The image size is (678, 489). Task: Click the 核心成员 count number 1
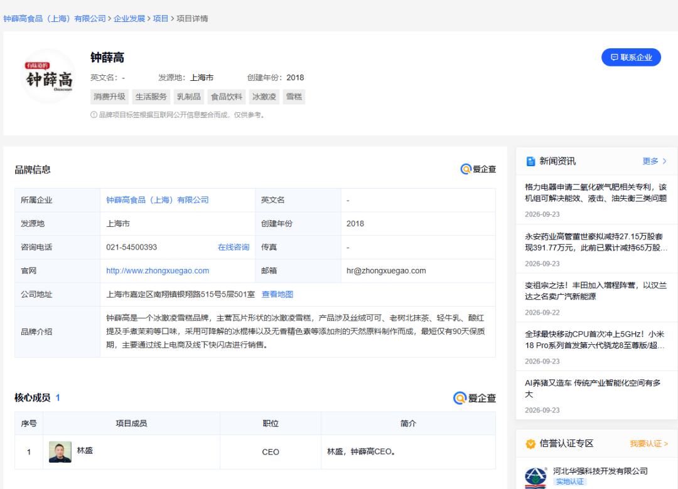[x=58, y=398]
